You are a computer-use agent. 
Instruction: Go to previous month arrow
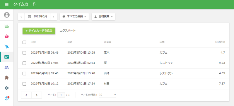(21, 17)
